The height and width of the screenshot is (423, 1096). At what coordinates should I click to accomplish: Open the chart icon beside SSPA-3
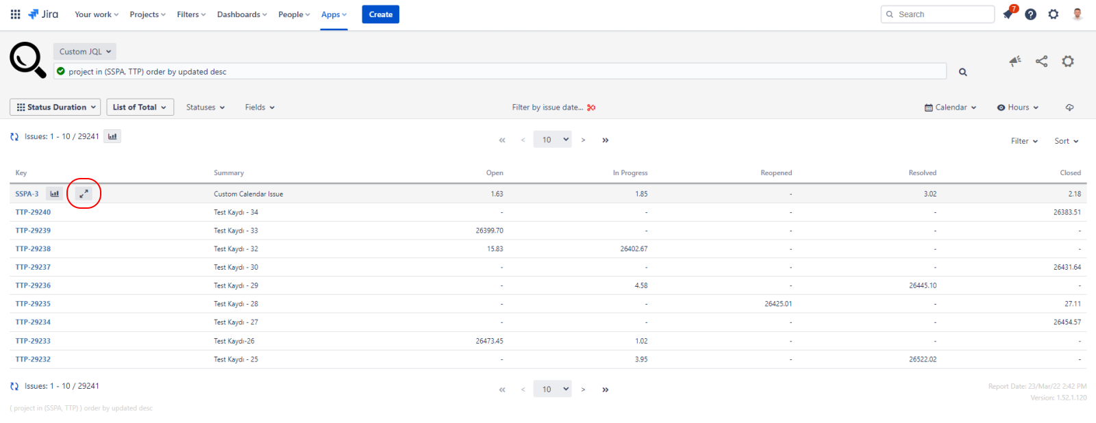[55, 194]
